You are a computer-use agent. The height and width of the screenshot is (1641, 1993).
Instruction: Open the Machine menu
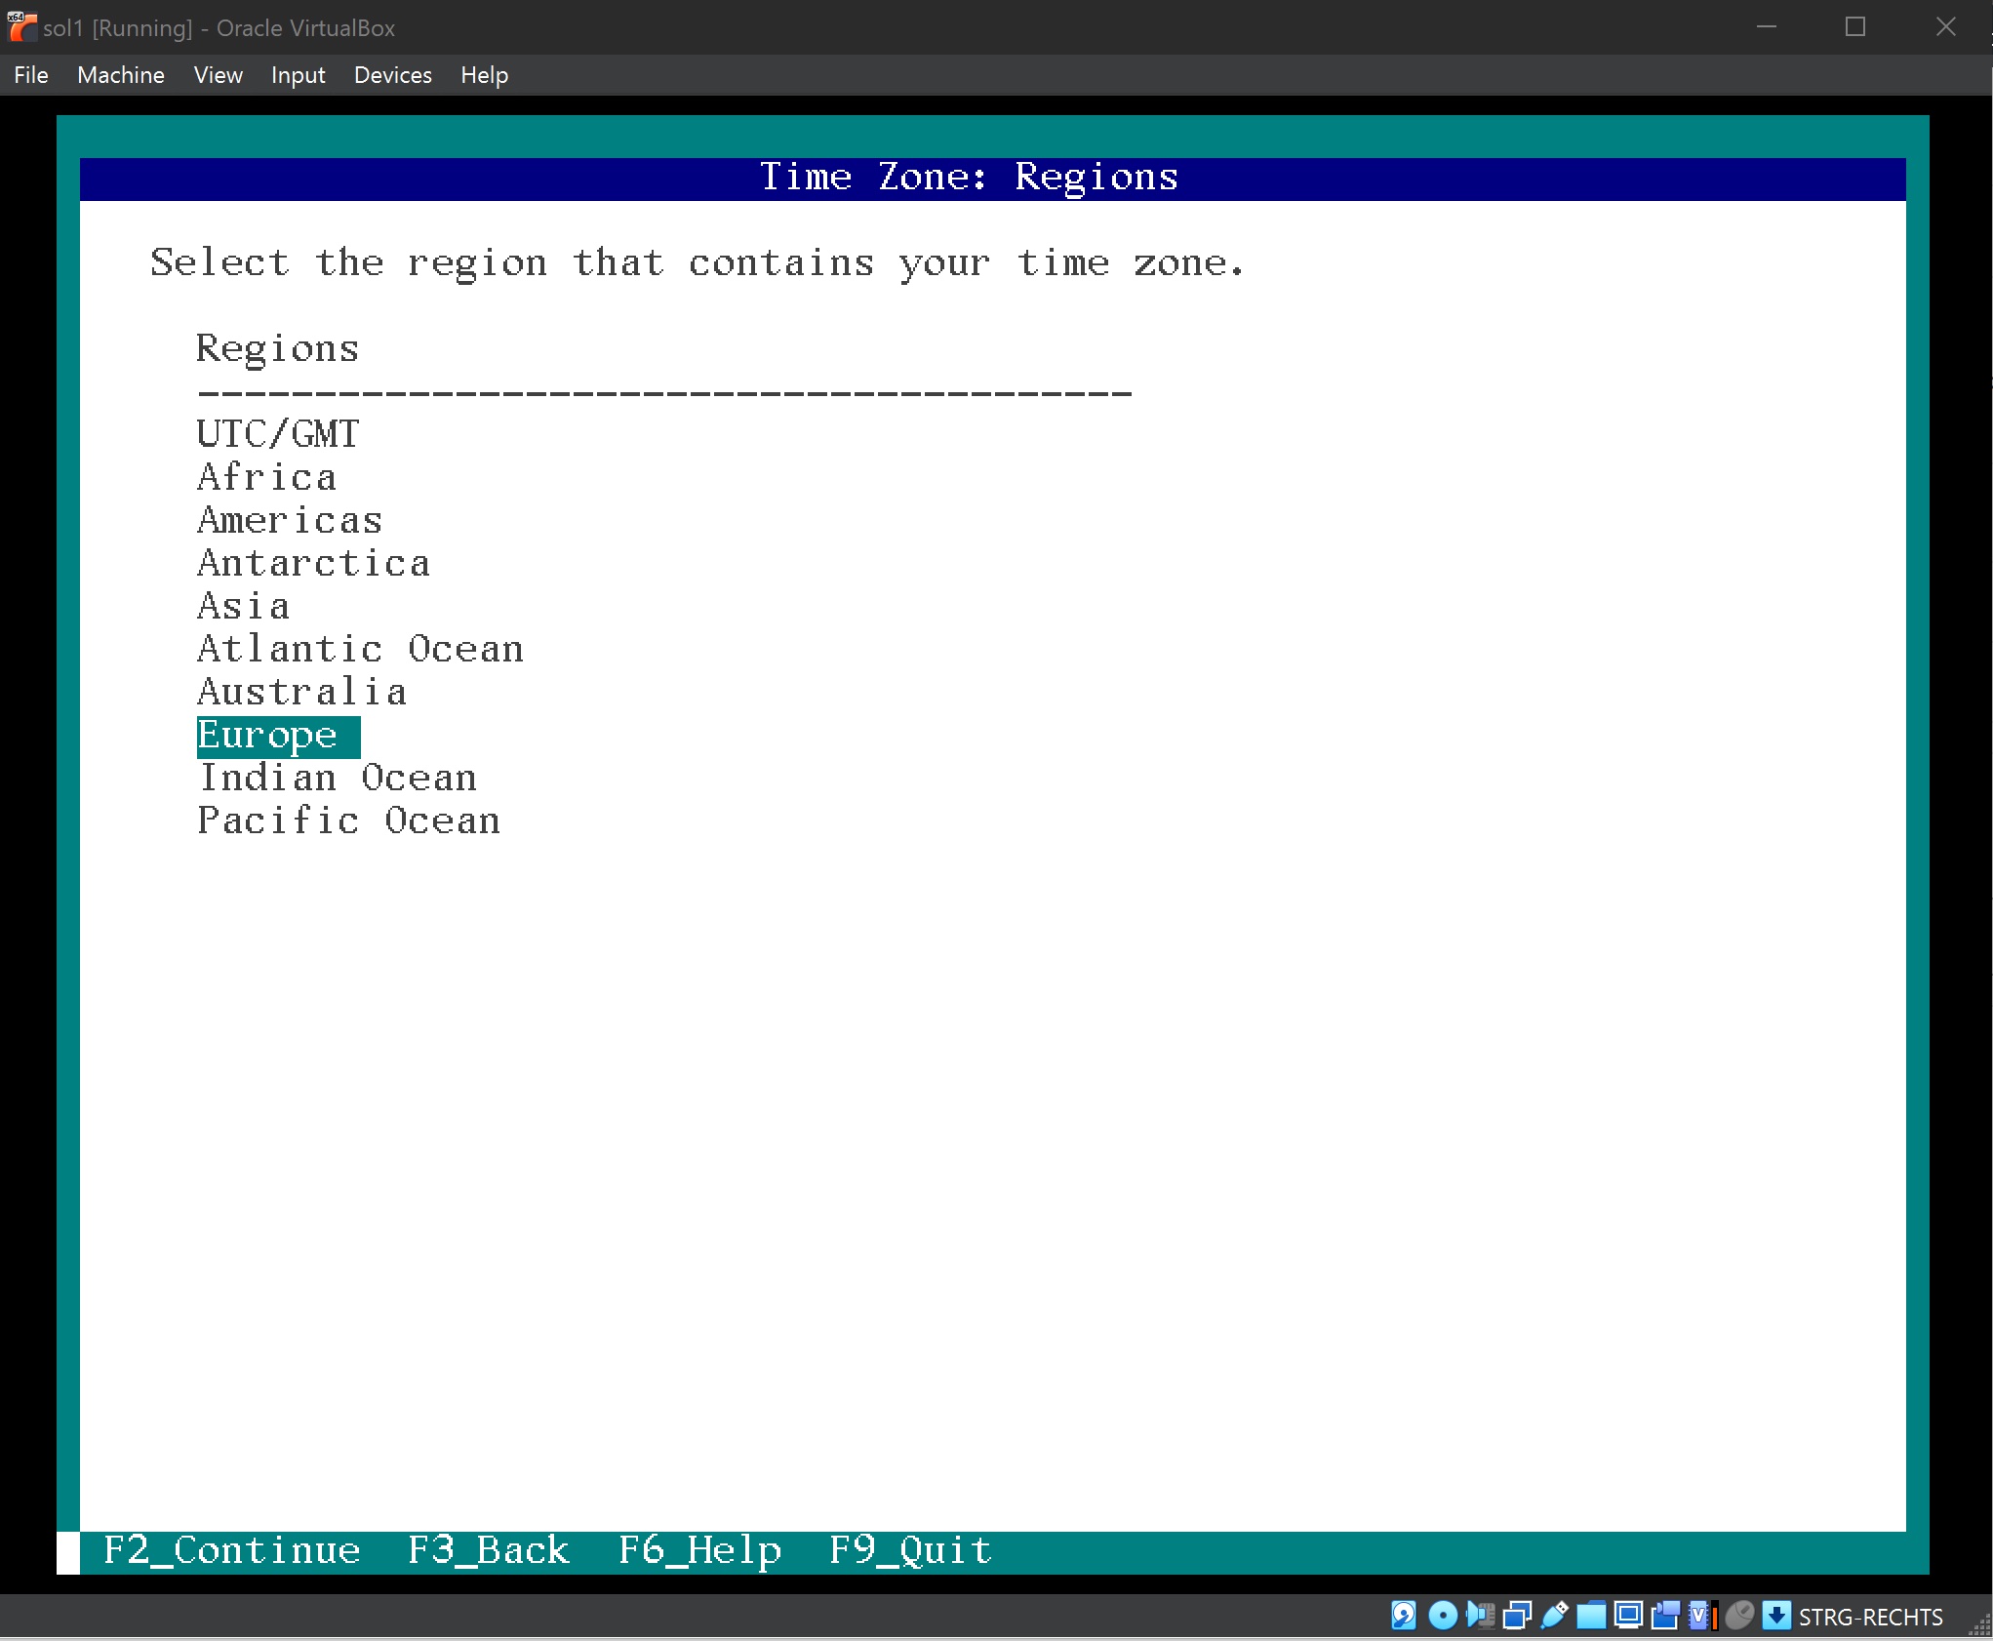[x=120, y=75]
